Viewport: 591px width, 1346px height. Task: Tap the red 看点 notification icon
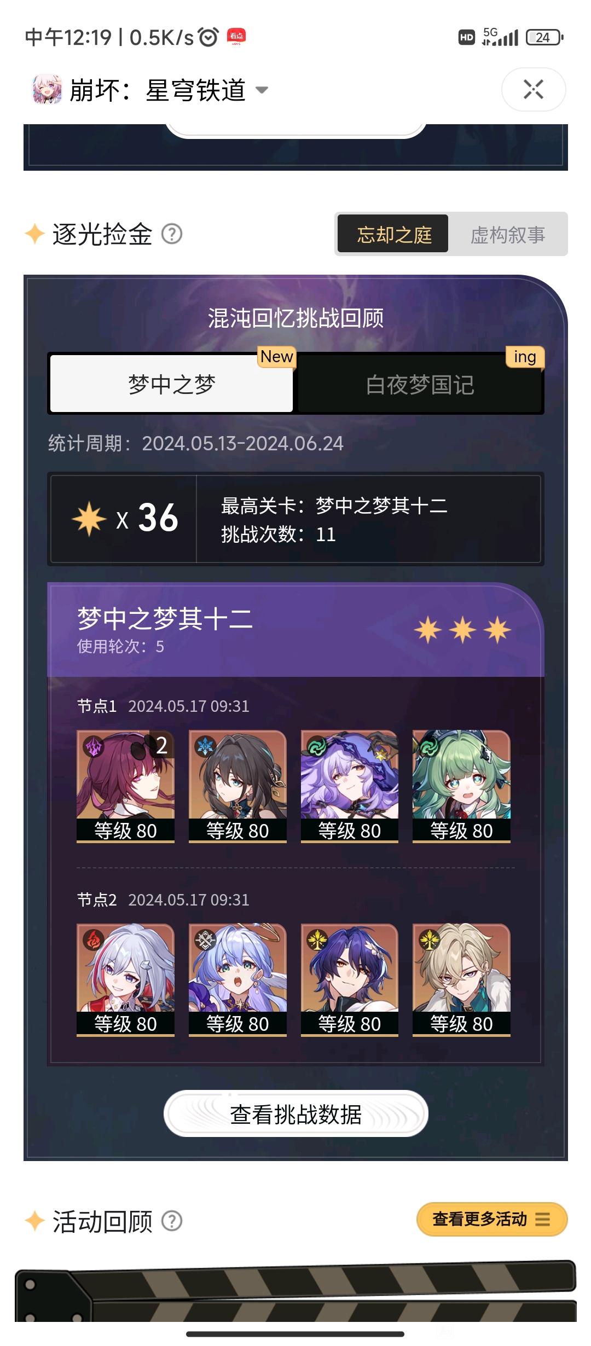[x=236, y=37]
